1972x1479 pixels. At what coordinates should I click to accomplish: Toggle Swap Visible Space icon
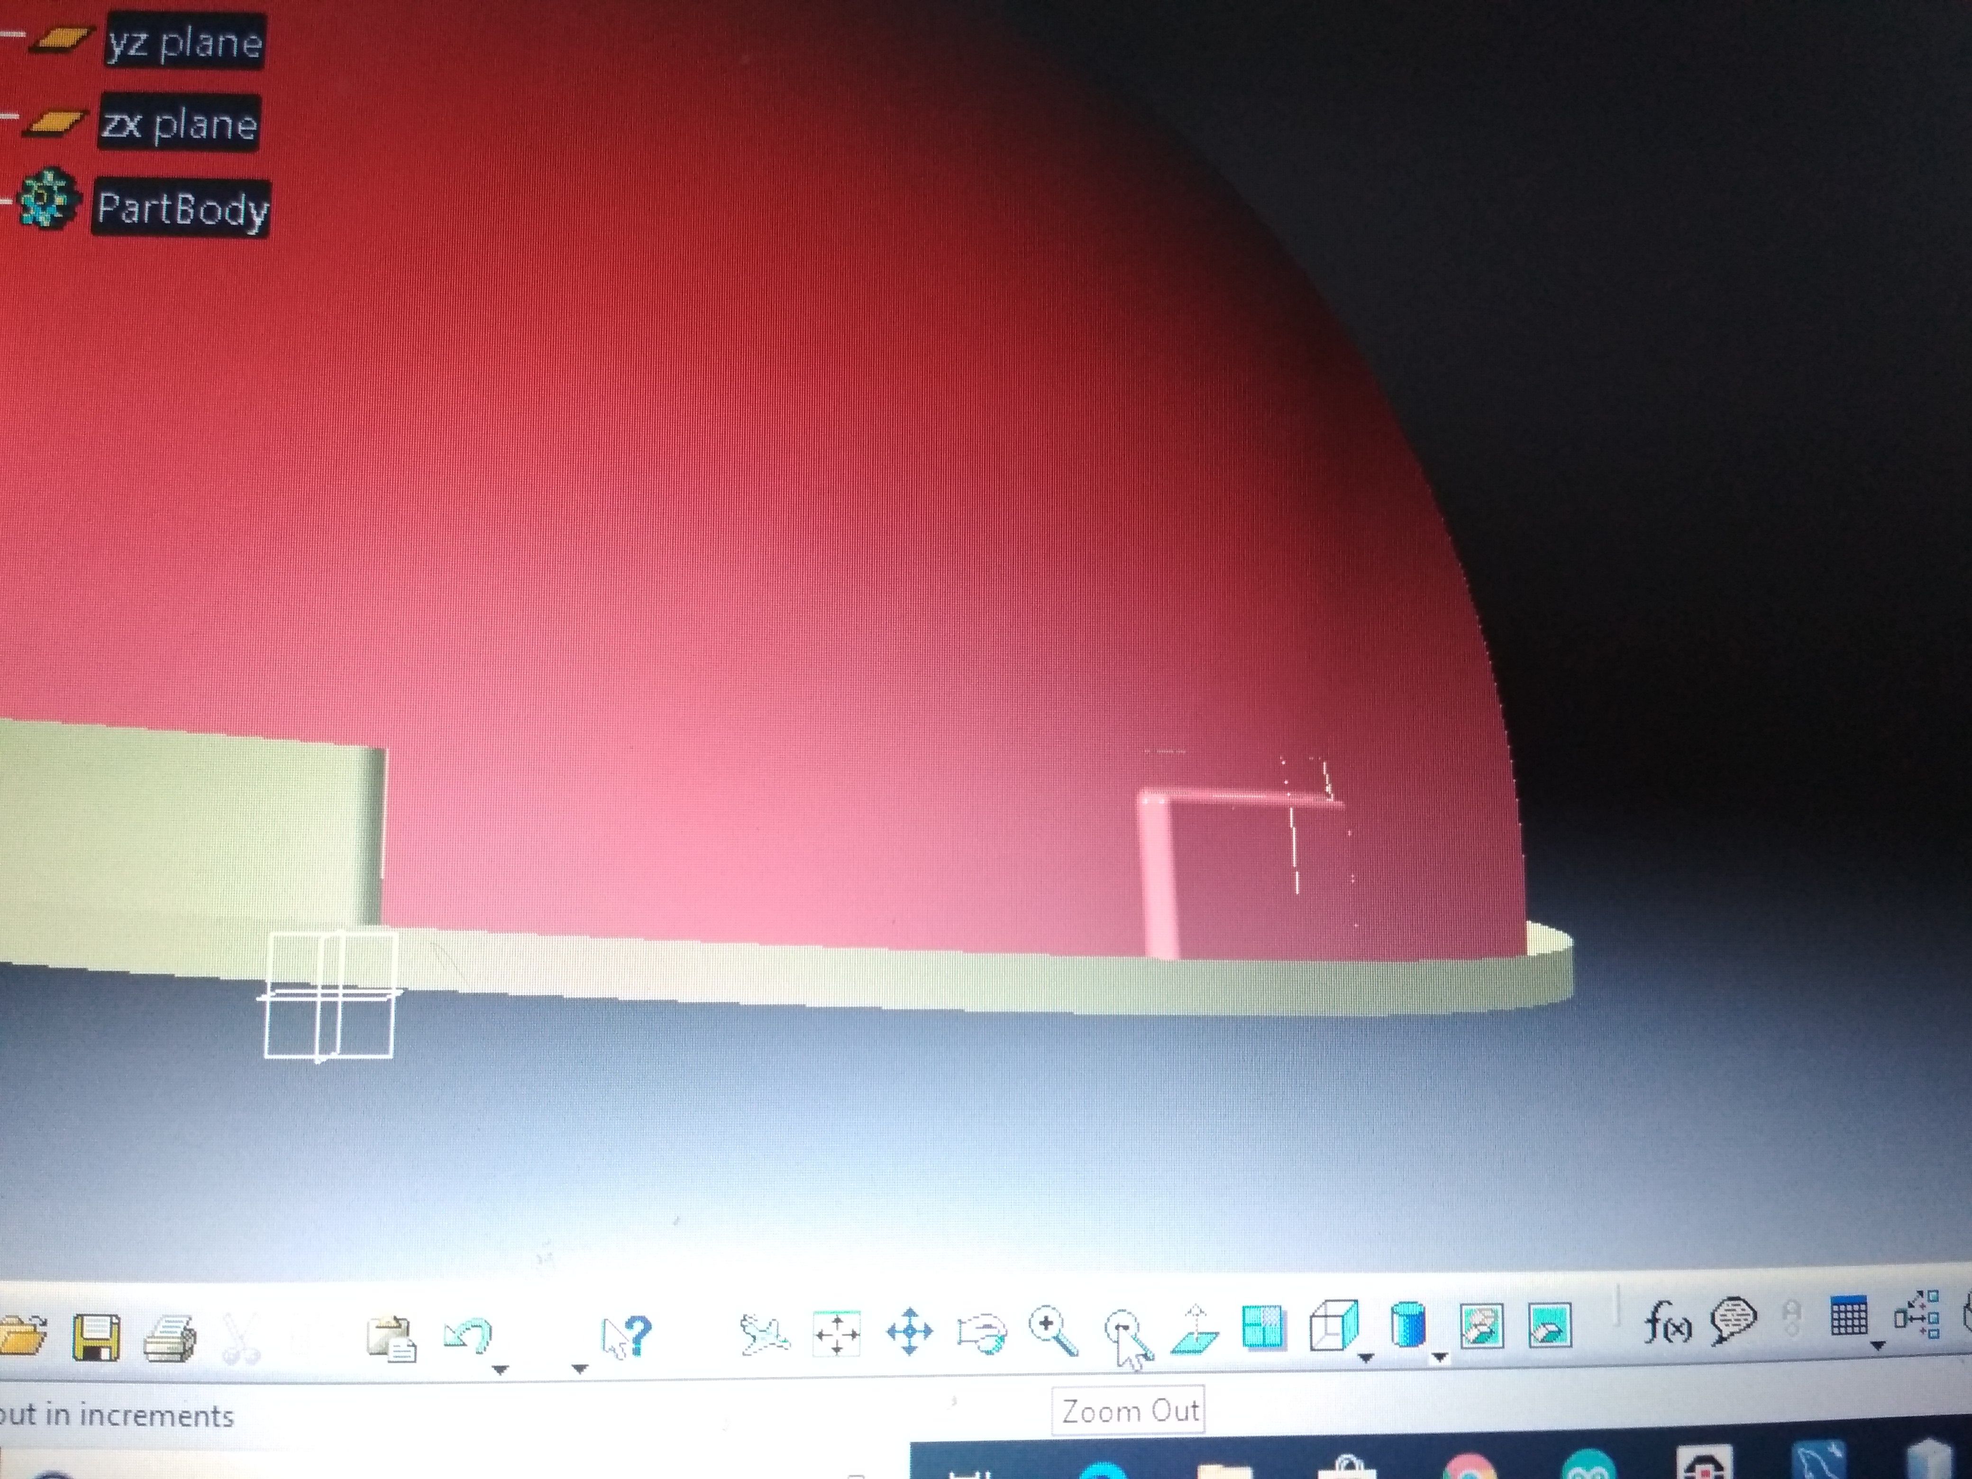[x=1550, y=1326]
